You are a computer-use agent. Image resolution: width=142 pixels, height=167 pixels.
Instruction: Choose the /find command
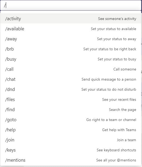71,110
